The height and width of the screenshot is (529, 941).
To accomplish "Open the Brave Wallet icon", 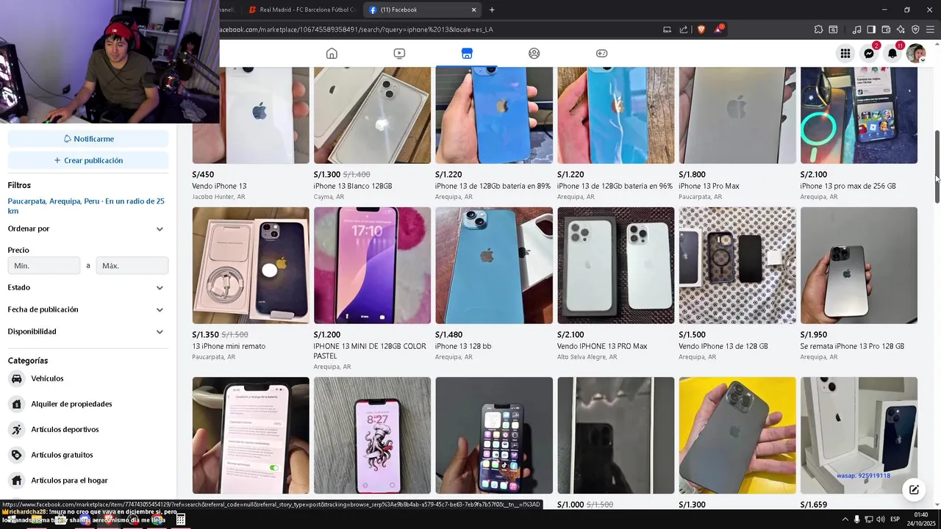I will coord(886,29).
